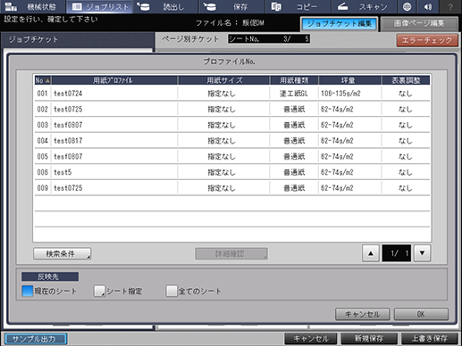462x346 pixels.
Task: Click the 坪量 column header
Action: click(350, 80)
